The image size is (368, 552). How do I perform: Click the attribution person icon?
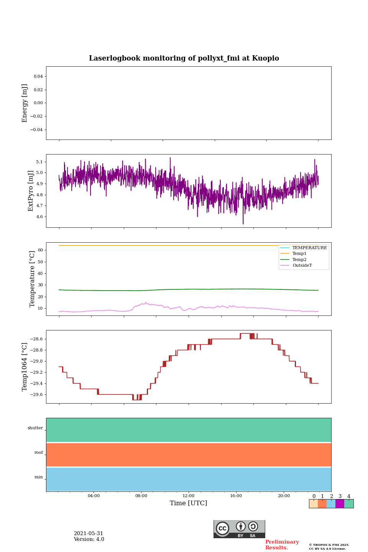(x=241, y=527)
